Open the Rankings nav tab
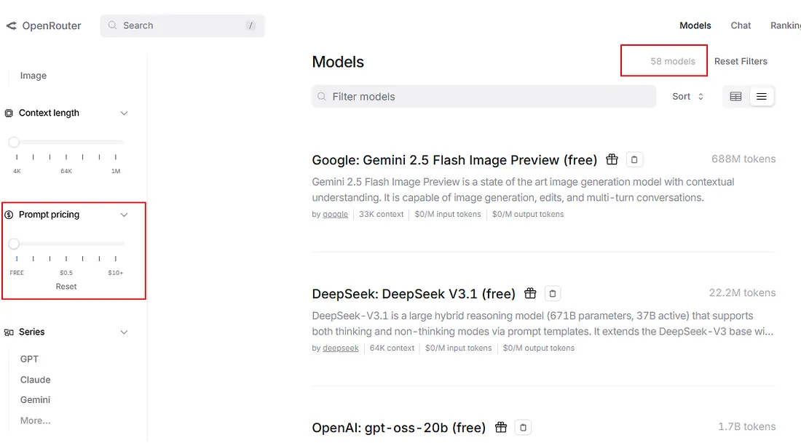 pyautogui.click(x=786, y=25)
